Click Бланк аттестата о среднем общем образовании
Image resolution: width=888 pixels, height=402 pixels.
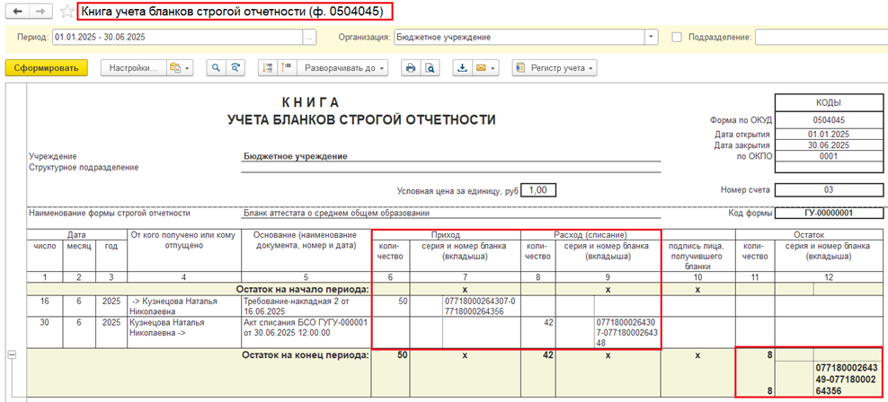click(336, 214)
